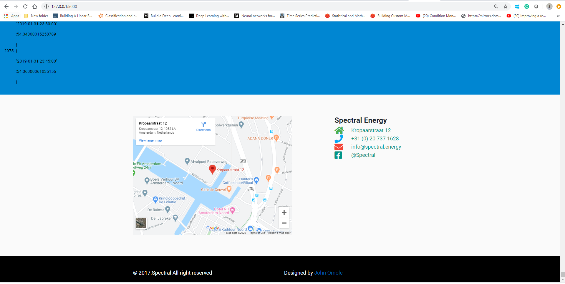Open Building A Linear R... bookmark
The width and height of the screenshot is (565, 284).
pos(72,16)
